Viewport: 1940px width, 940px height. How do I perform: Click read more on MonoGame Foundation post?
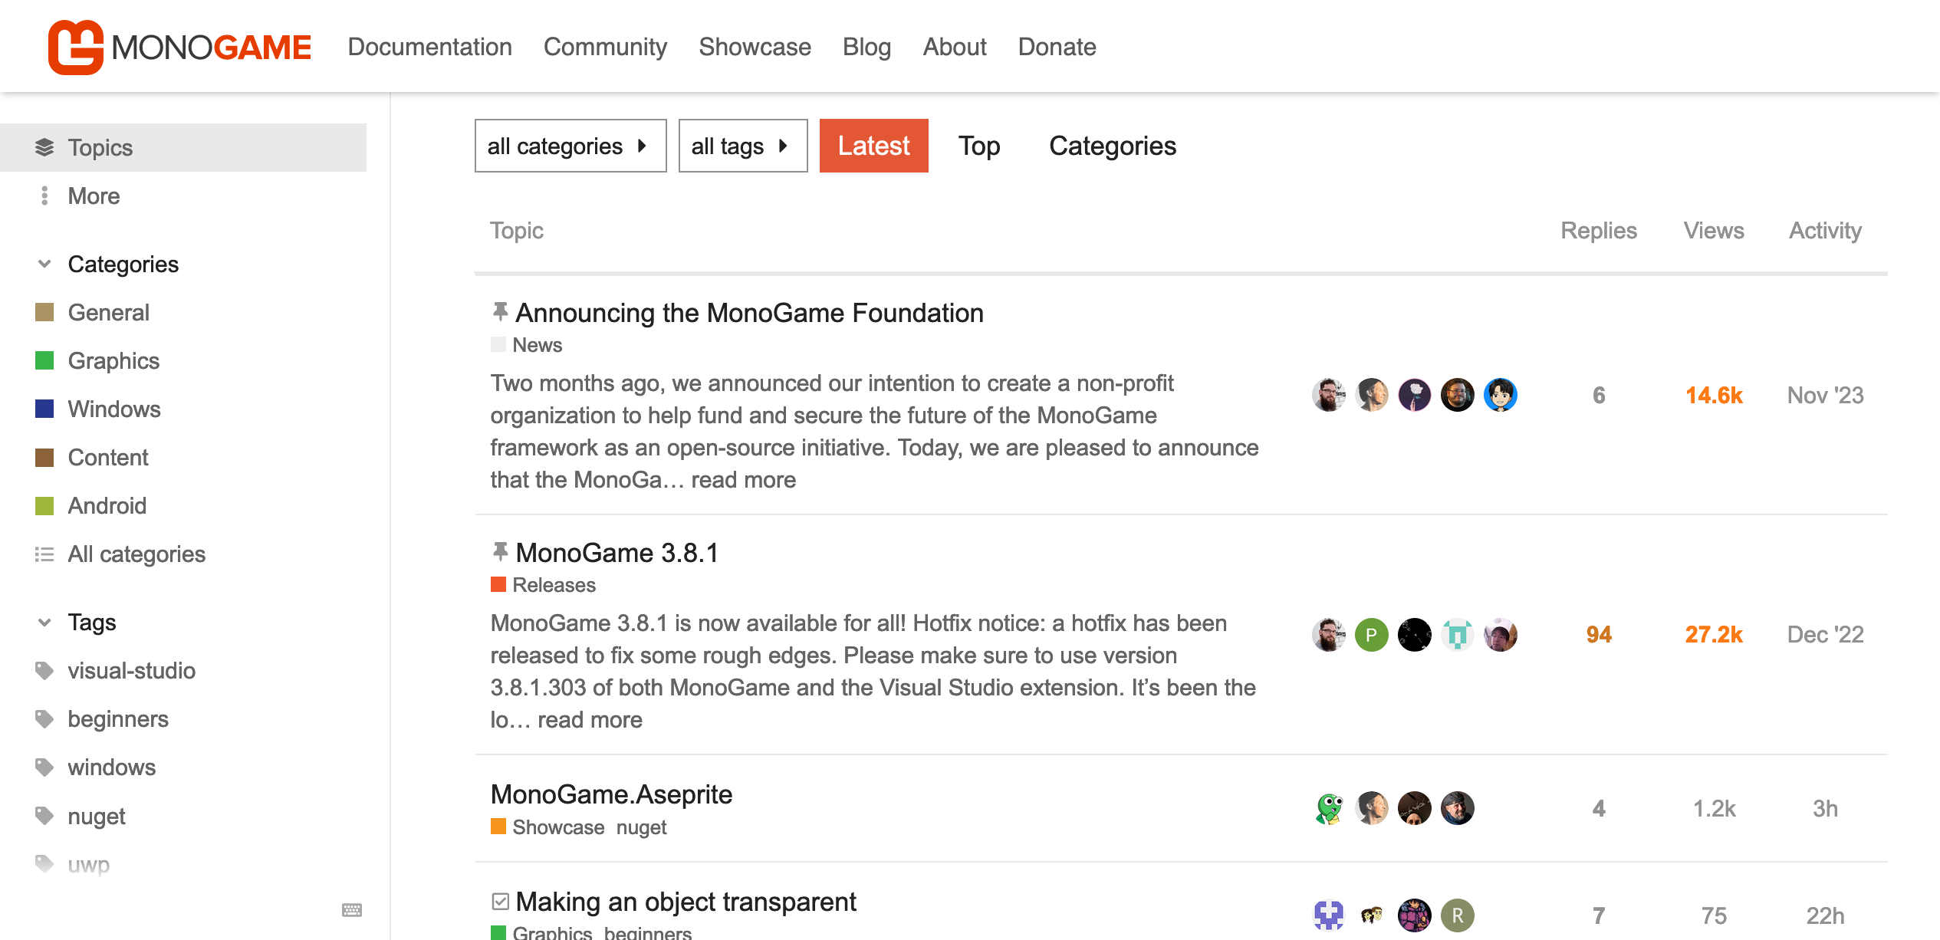[743, 480]
